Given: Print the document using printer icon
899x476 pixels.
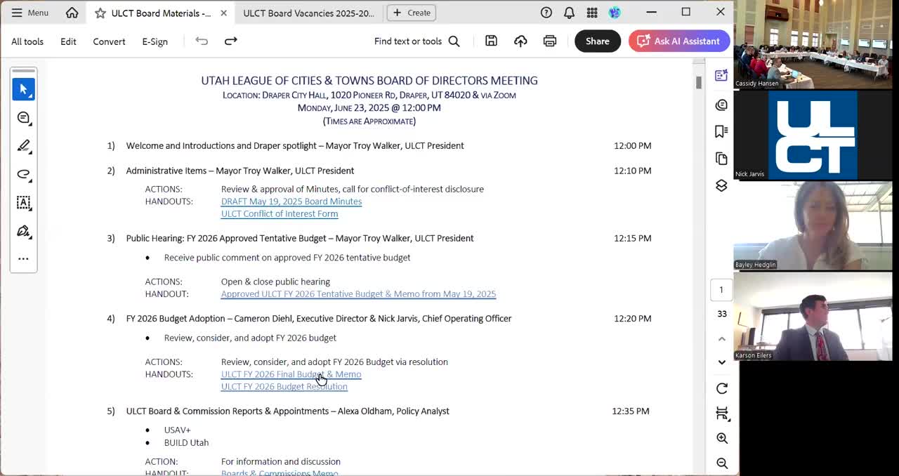Looking at the screenshot, I should [550, 41].
